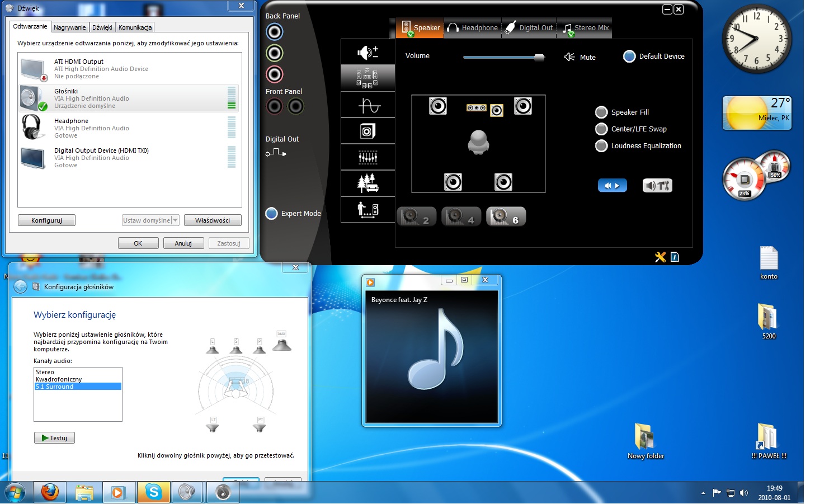Open the single speaker test panel icon

coord(368,131)
